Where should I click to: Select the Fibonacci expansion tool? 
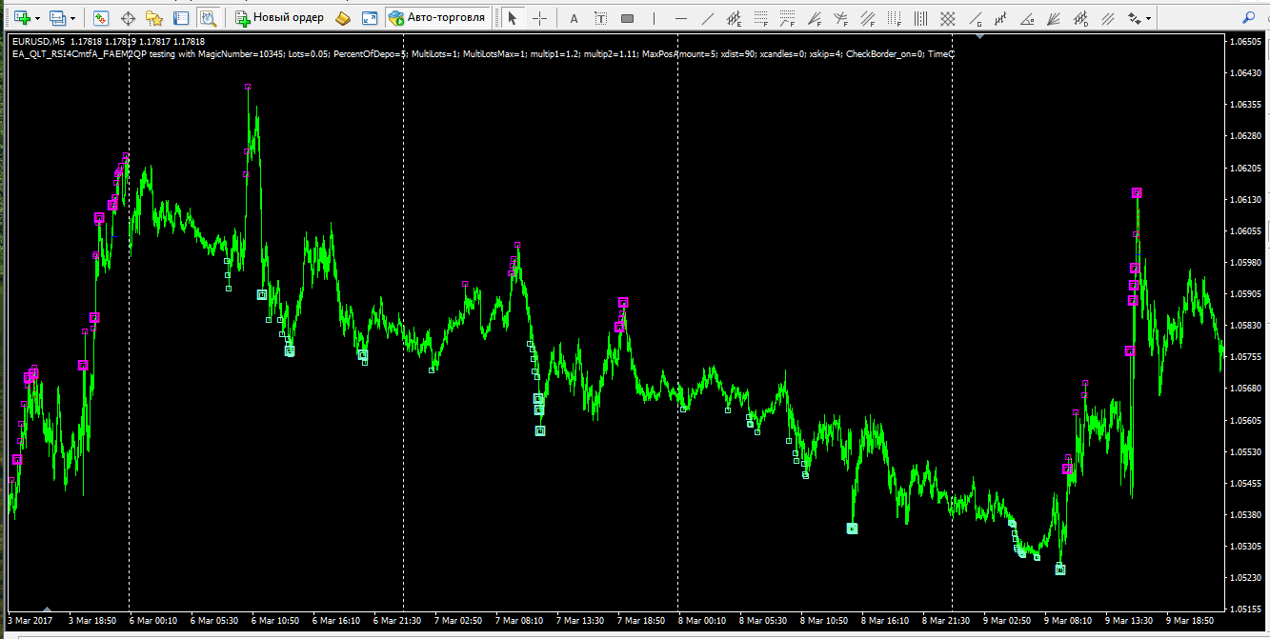787,17
